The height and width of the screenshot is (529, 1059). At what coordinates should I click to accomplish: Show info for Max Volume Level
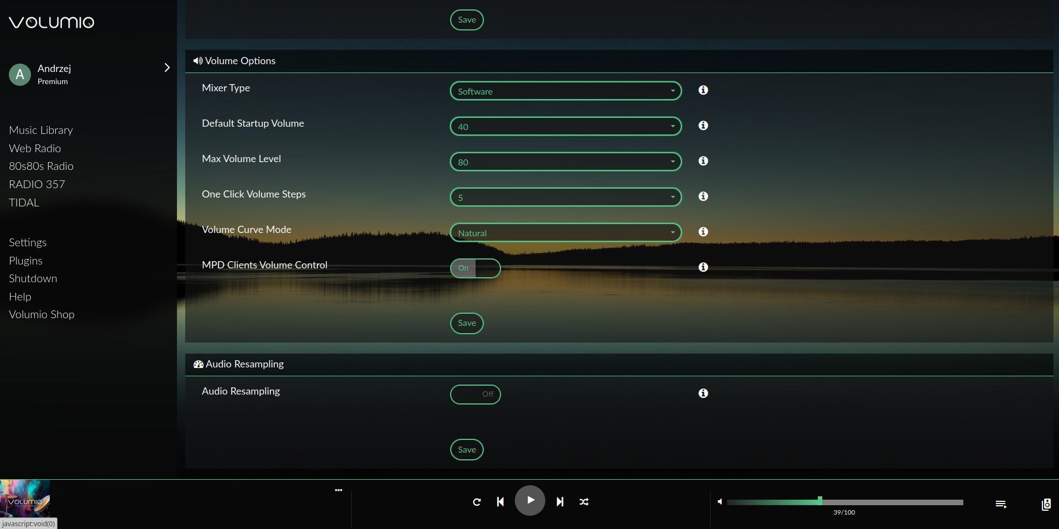click(703, 161)
